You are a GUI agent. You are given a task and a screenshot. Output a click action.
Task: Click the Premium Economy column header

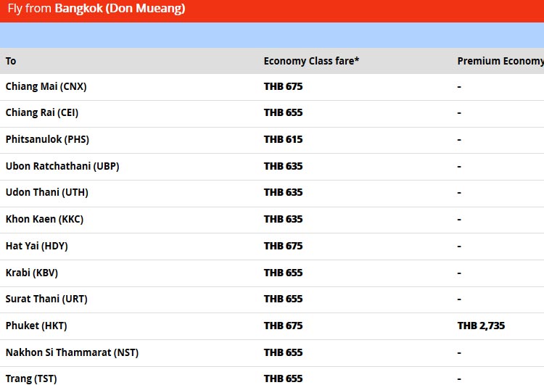pos(500,61)
